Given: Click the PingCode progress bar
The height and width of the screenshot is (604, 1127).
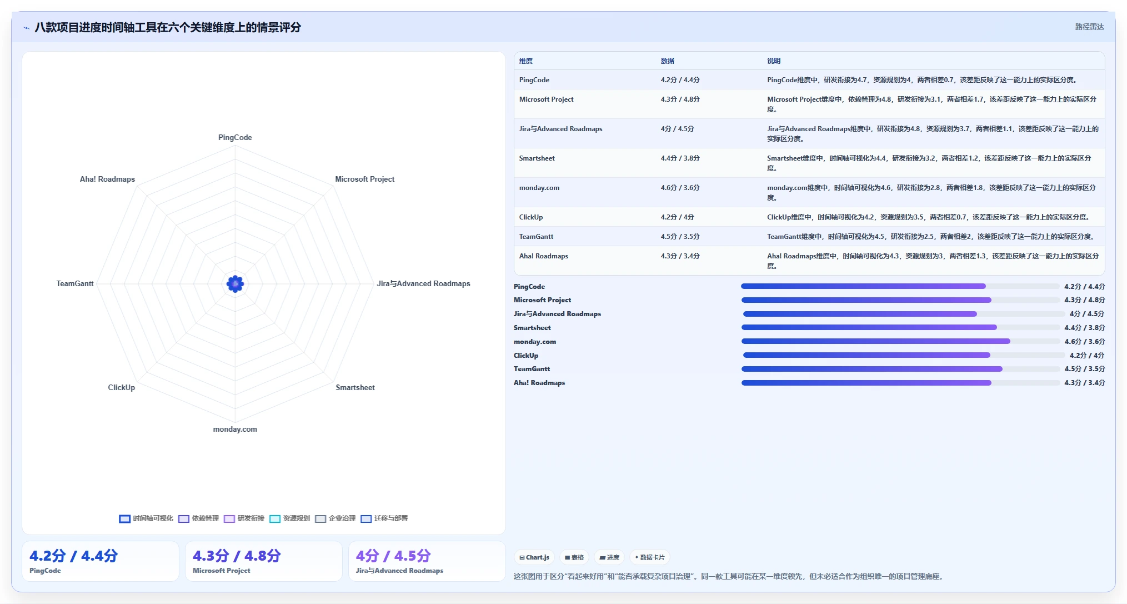Looking at the screenshot, I should tap(900, 286).
